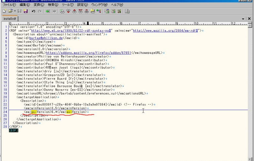Image resolution: width=255 pixels, height=161 pixels.
Task: Click the closing </RDF> tag on line 28
Action: 15,127
